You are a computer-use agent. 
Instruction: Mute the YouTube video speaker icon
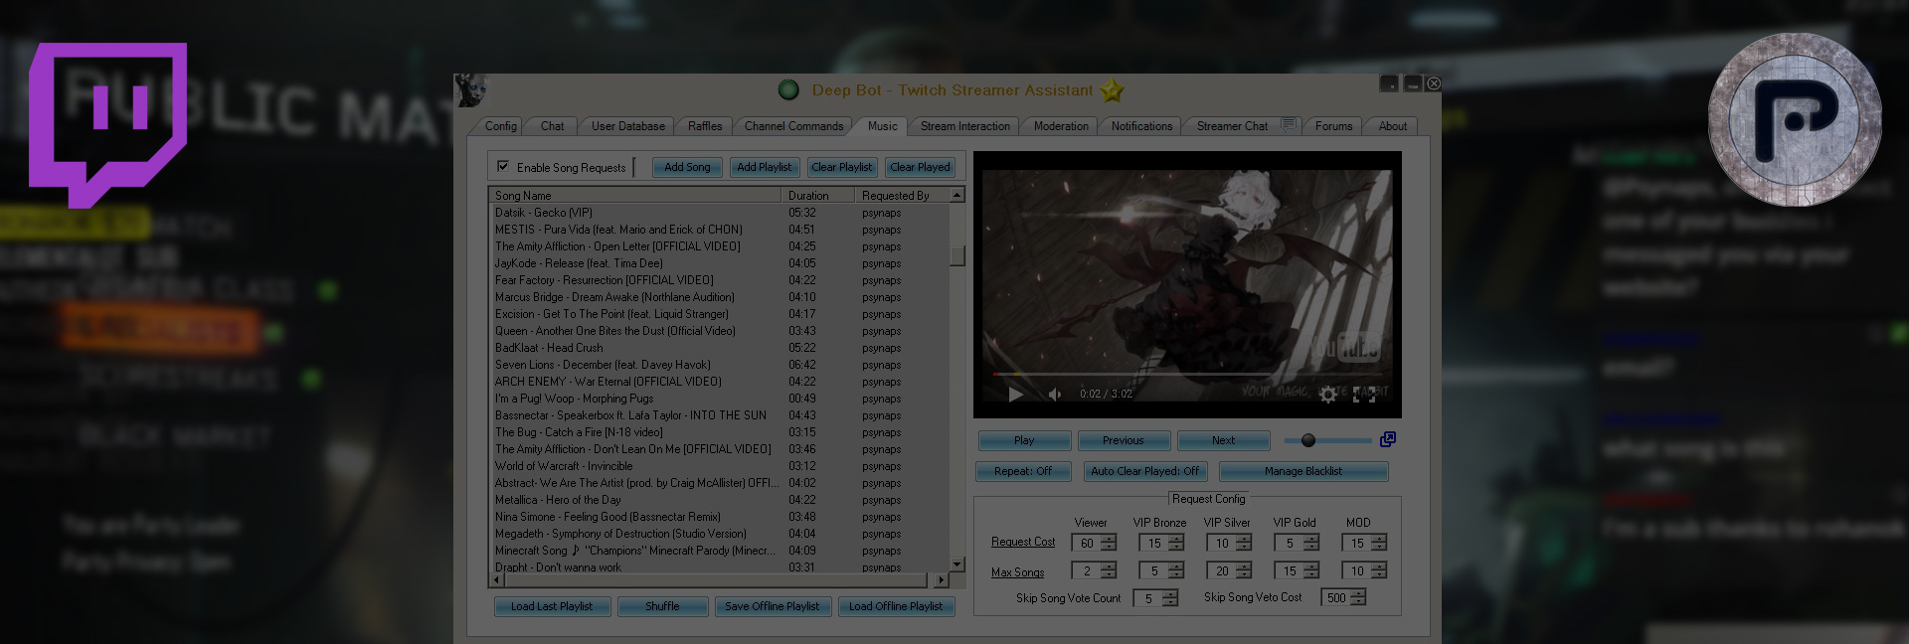(1055, 395)
